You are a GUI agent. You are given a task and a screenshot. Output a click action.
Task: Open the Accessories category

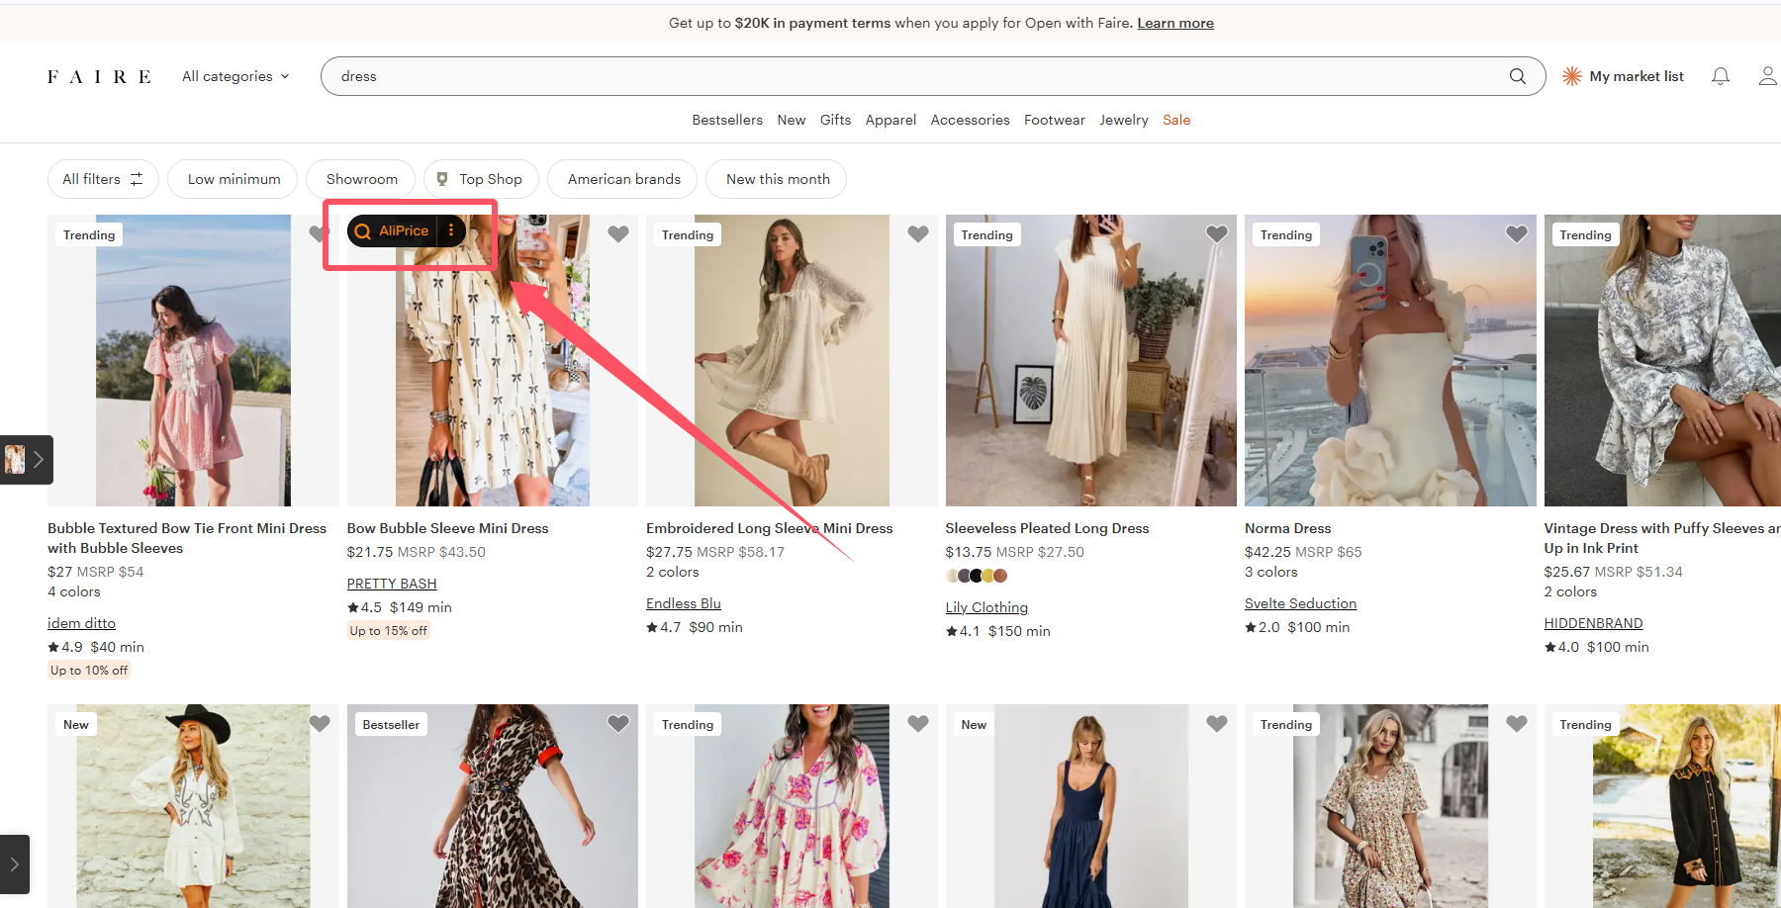(970, 120)
